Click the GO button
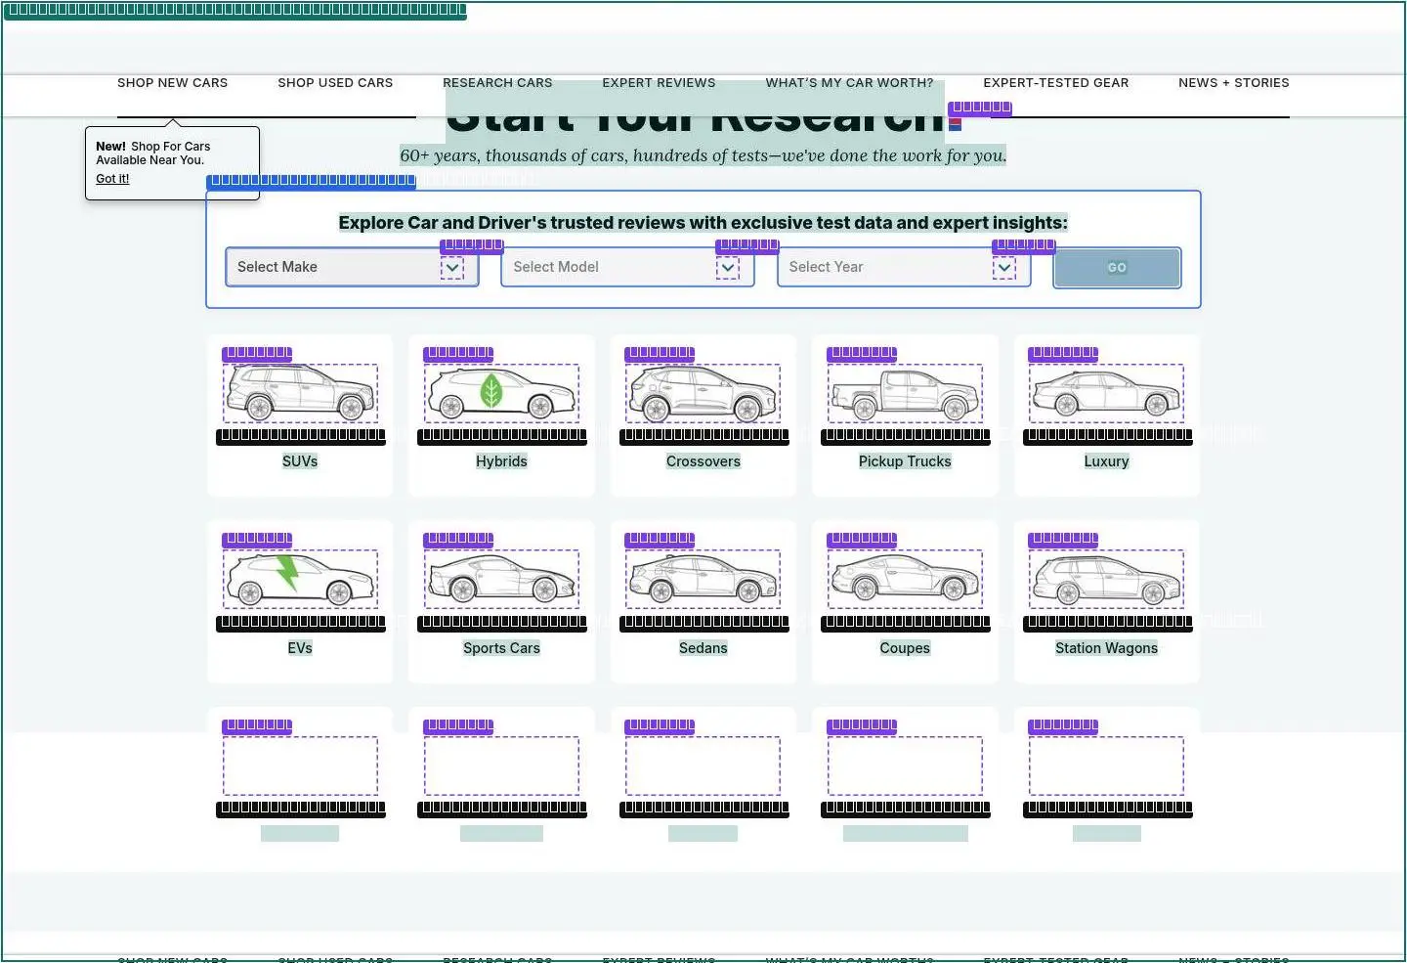 (1117, 268)
